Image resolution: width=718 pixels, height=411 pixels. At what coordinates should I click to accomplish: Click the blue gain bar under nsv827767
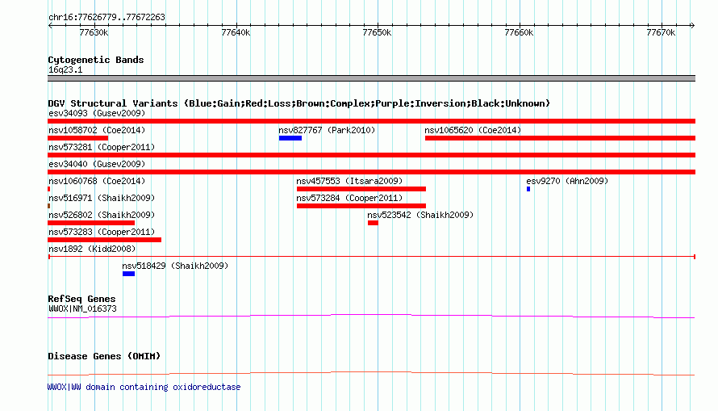pyautogui.click(x=290, y=138)
